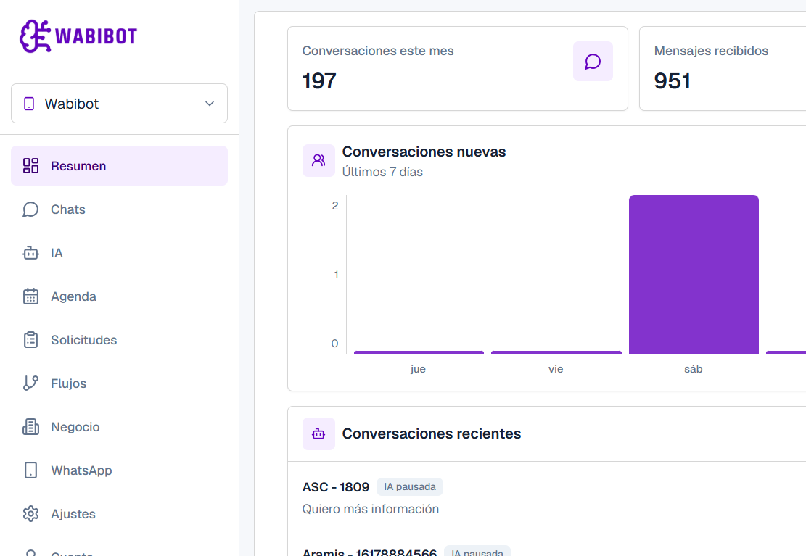Click the 197 conversations count
806x556 pixels.
[319, 81]
